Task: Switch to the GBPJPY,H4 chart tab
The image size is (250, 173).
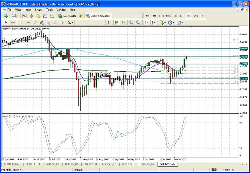Action: click(148, 164)
